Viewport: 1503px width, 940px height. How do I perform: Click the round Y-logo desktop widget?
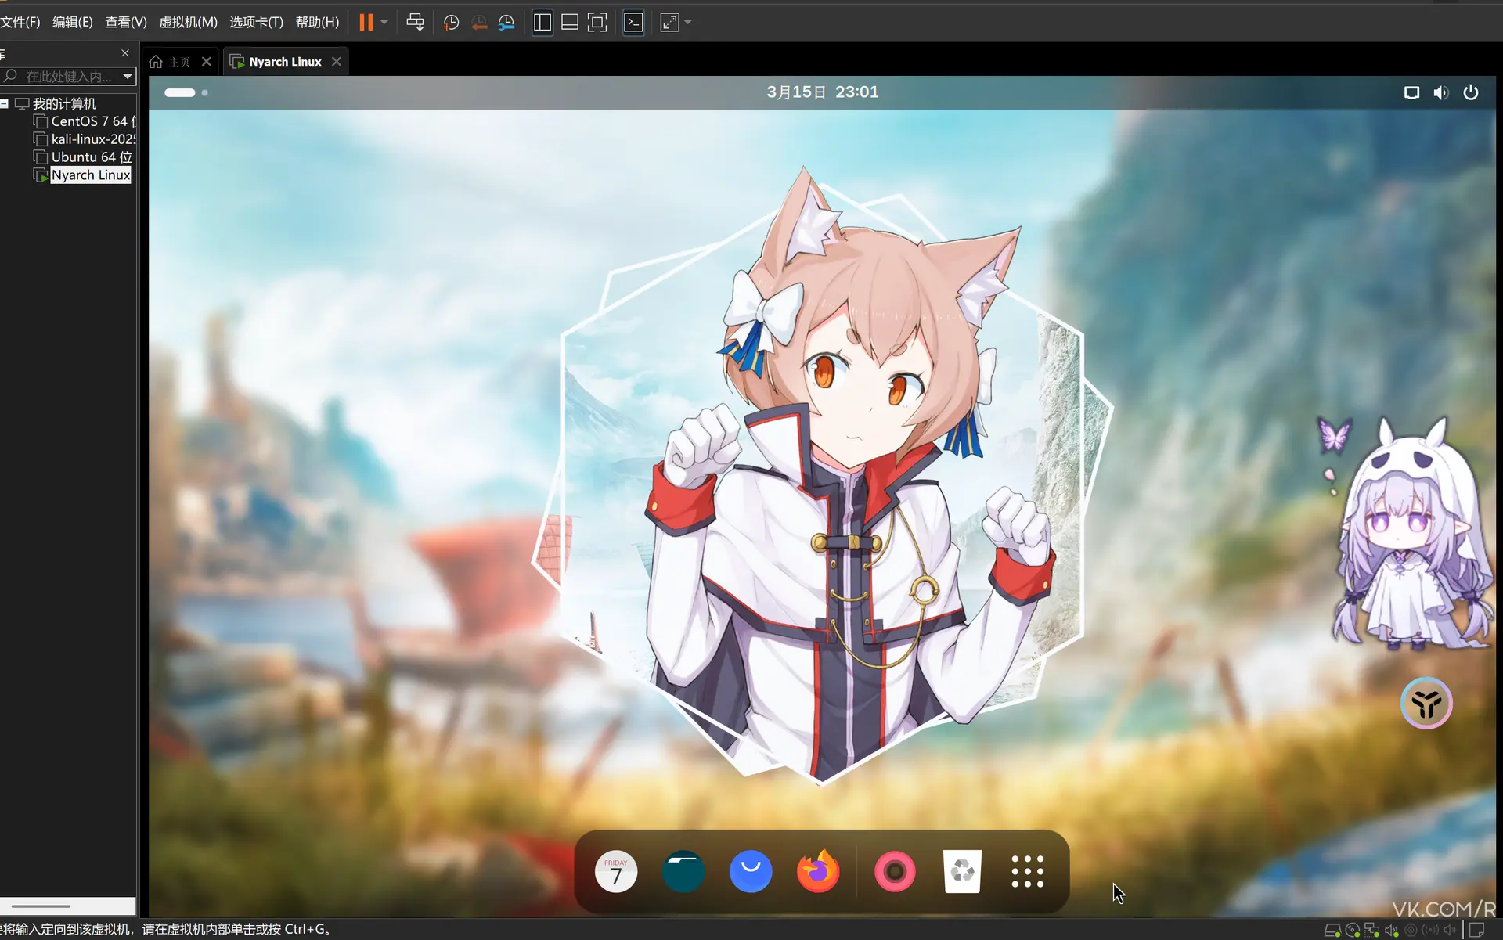pos(1426,703)
